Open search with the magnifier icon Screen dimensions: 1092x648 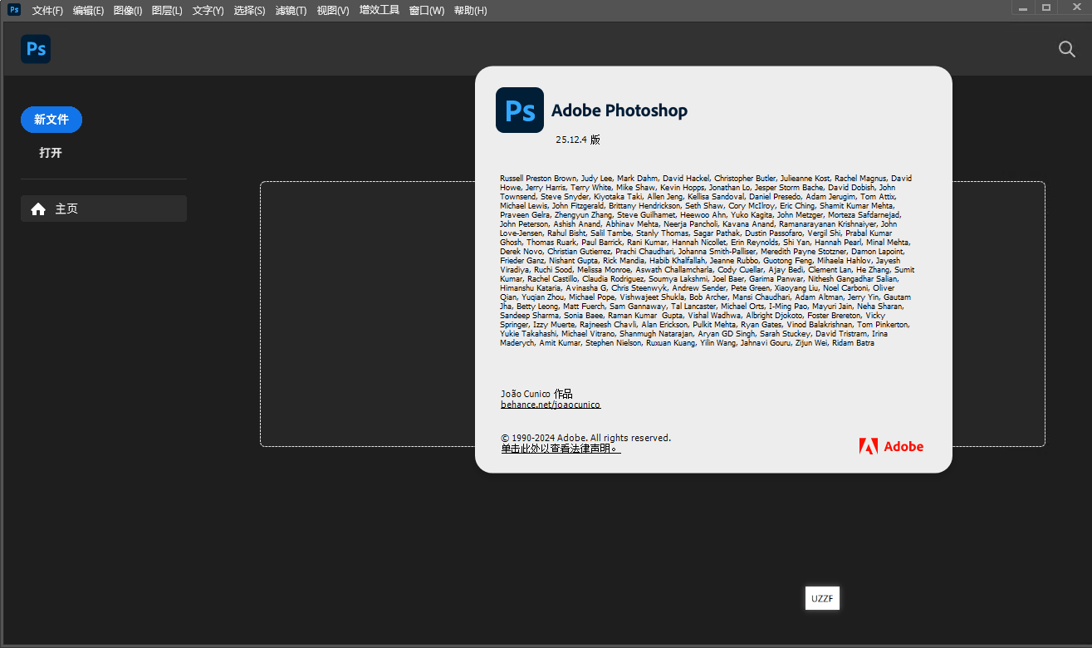click(1067, 49)
